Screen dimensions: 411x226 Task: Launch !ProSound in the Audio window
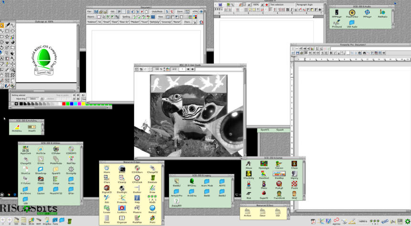(337, 23)
